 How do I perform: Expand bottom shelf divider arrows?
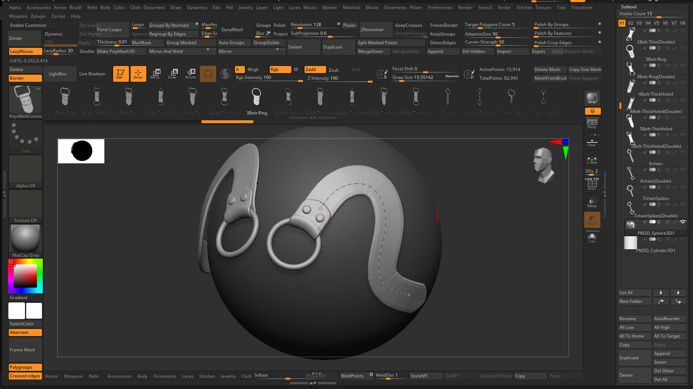313,383
